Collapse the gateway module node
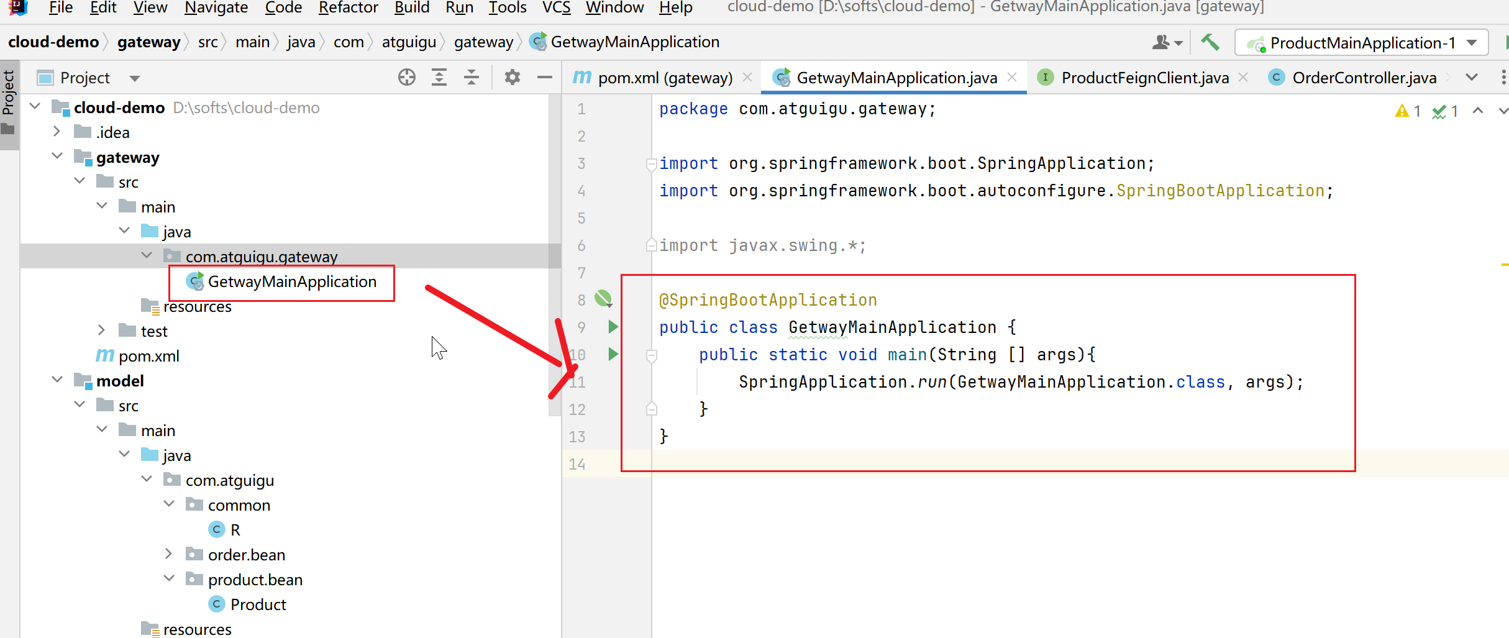 [57, 156]
